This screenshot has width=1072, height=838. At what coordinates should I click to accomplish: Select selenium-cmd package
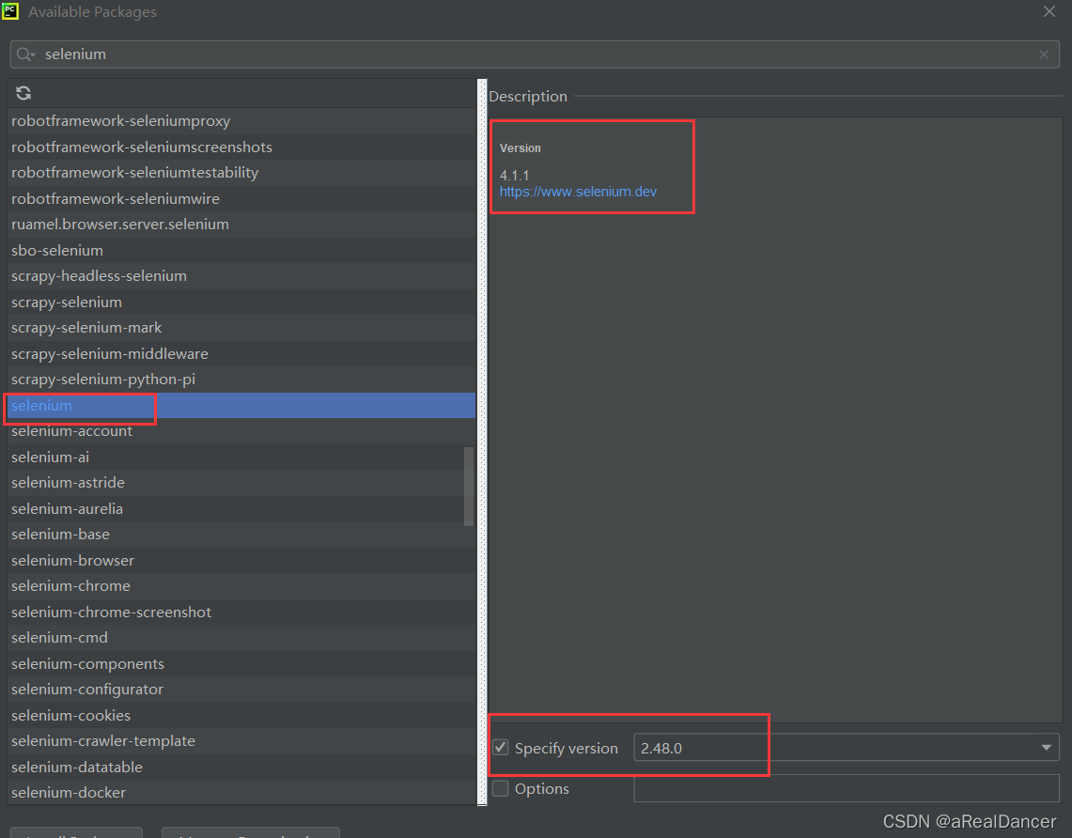click(x=241, y=638)
